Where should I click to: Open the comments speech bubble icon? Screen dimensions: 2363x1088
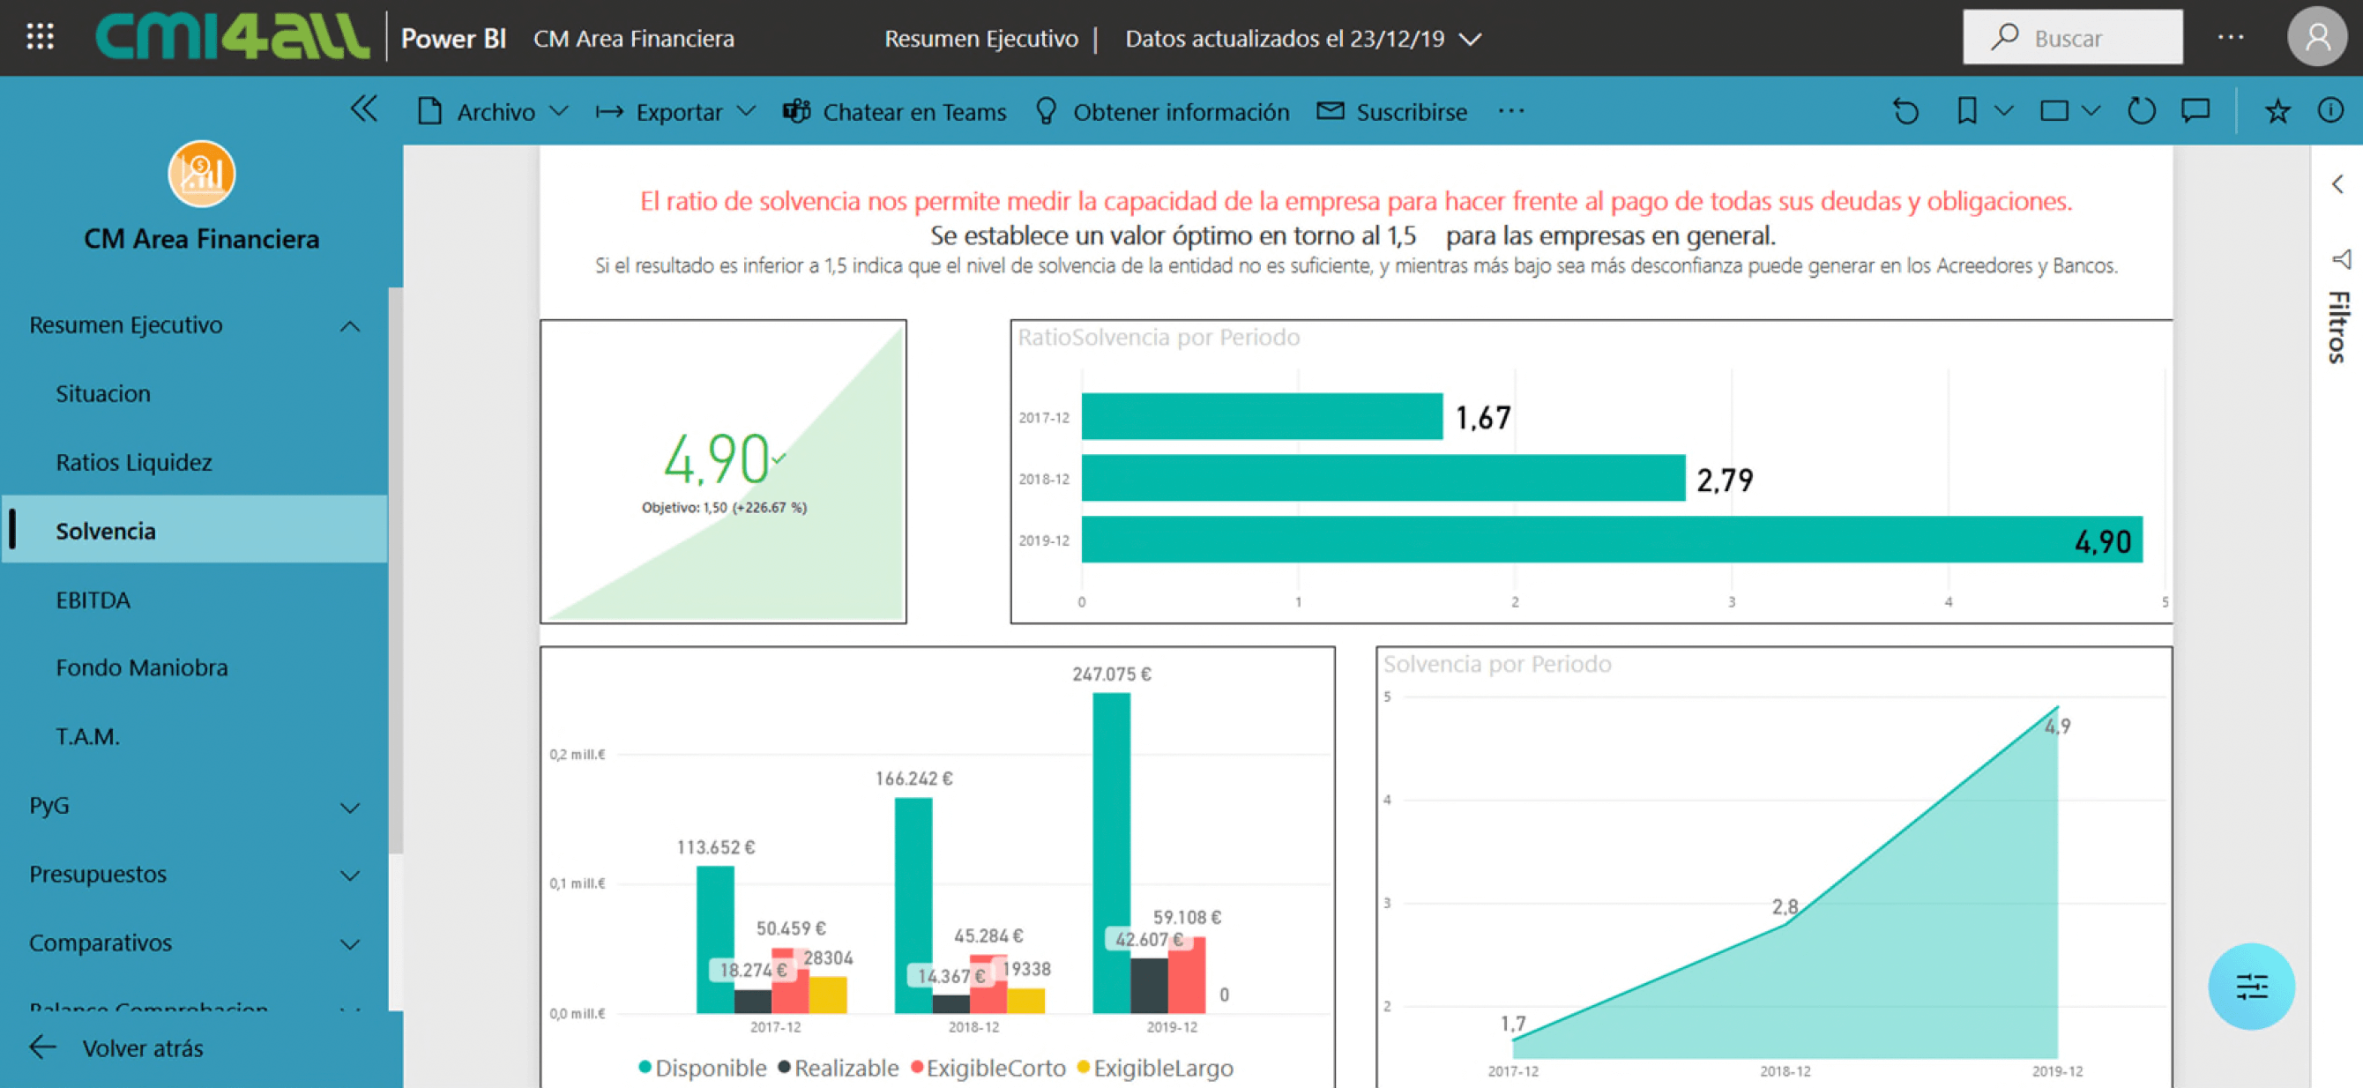tap(2195, 112)
